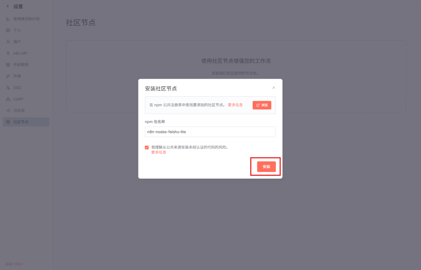Click the npm 包名称 input field
The width and height of the screenshot is (421, 270).
[x=210, y=132]
